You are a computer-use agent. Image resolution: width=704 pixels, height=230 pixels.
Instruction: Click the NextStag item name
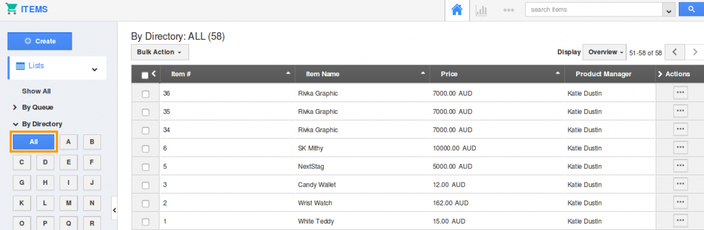point(310,166)
